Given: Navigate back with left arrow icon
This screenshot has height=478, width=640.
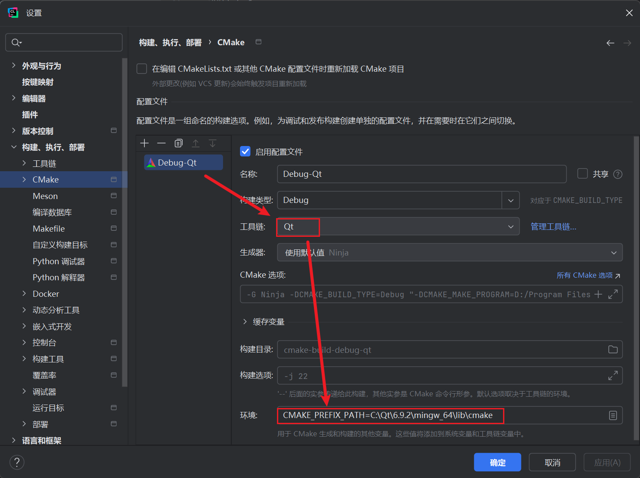Looking at the screenshot, I should pyautogui.click(x=610, y=43).
